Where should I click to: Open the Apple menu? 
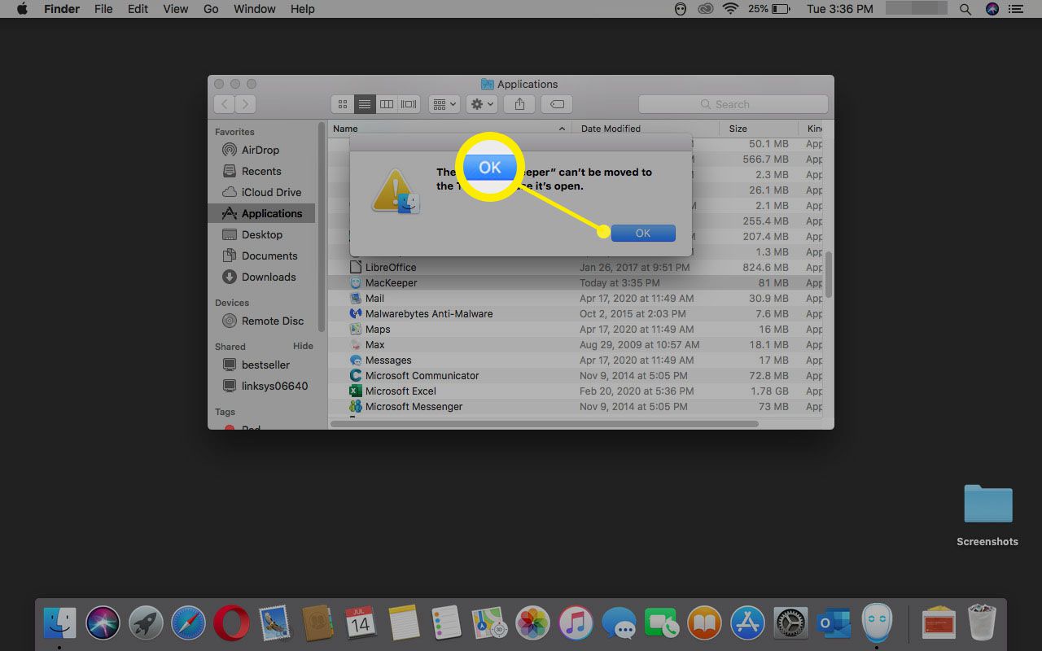[22, 9]
